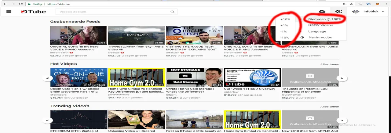
Task: Open ETHEREUM ZigZag chart thumbnail
Action: coord(79,120)
